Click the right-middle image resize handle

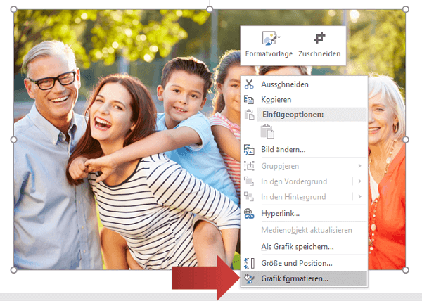(x=406, y=140)
